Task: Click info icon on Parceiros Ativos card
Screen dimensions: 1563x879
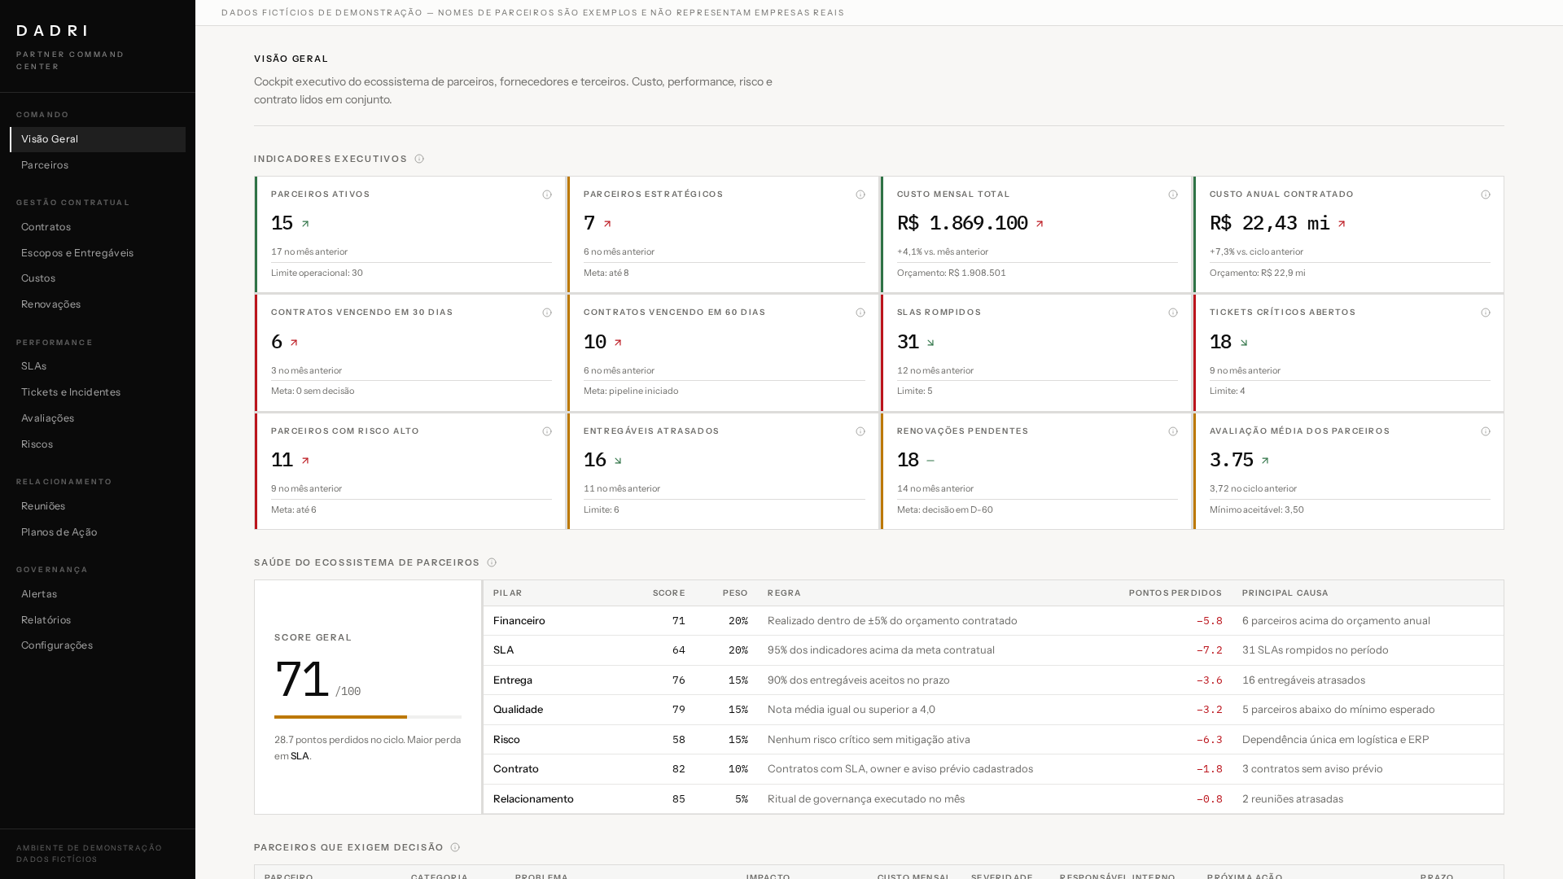Action: (x=547, y=195)
